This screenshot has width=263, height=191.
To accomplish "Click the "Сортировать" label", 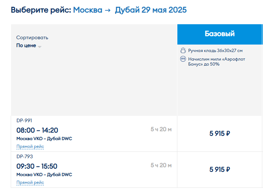I will tap(32, 38).
